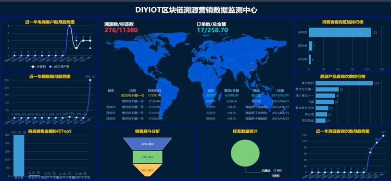Click query row with time 17:09:16
The height and width of the screenshot is (181, 391).
click(x=134, y=95)
